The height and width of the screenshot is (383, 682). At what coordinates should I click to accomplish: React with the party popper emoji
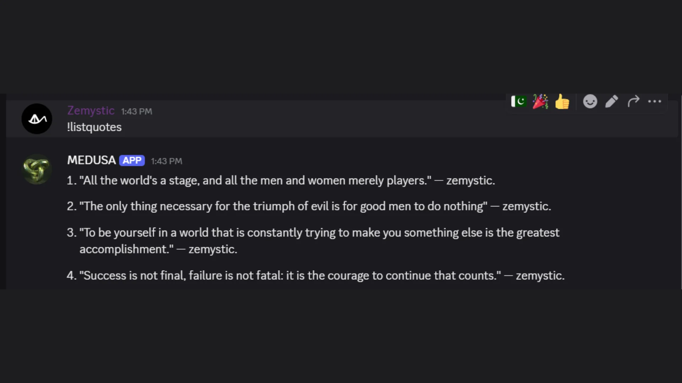click(x=540, y=102)
